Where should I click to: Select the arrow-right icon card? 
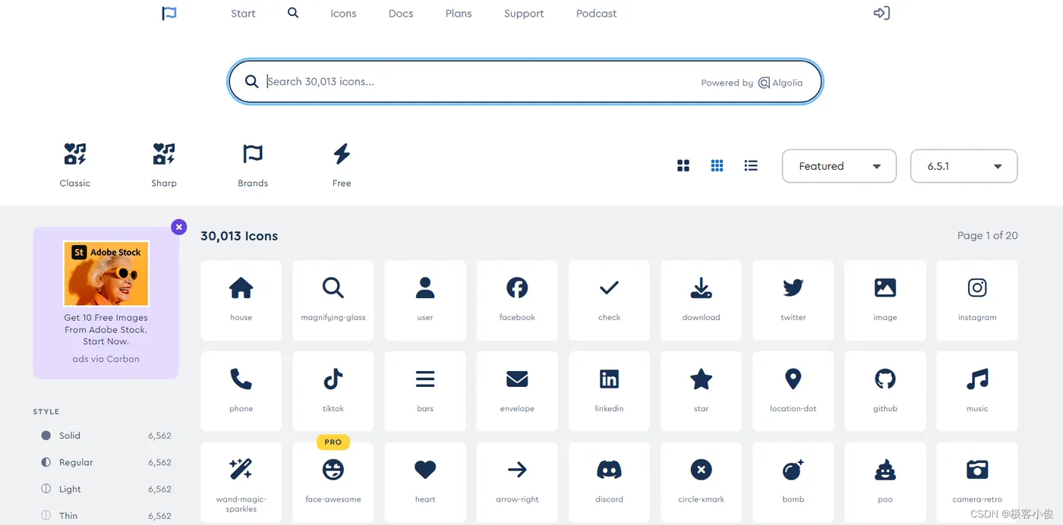[517, 483]
